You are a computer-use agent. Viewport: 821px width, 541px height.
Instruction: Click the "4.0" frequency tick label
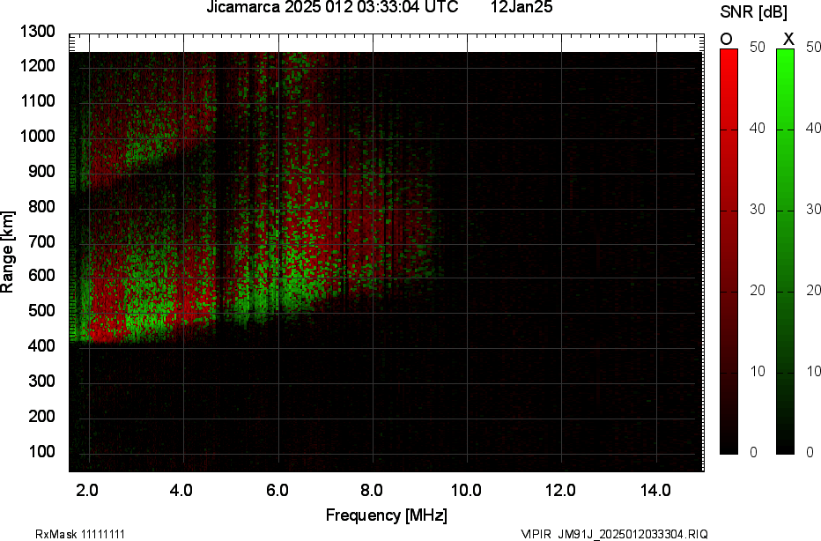click(181, 490)
